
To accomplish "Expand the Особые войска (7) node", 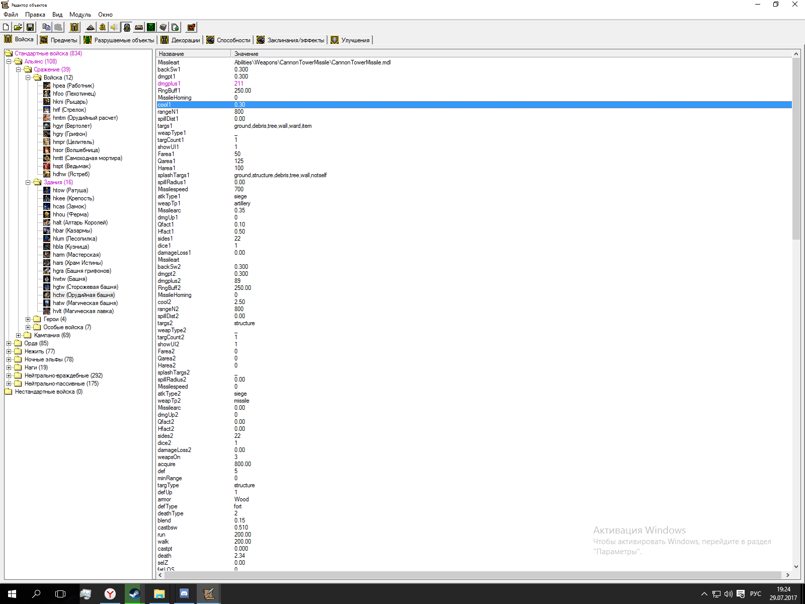I will point(28,327).
